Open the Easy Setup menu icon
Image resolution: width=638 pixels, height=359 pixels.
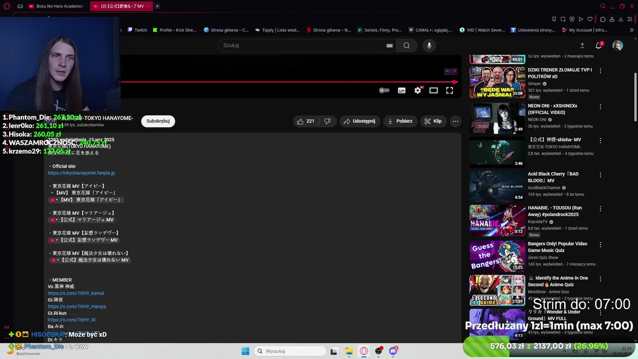click(630, 19)
